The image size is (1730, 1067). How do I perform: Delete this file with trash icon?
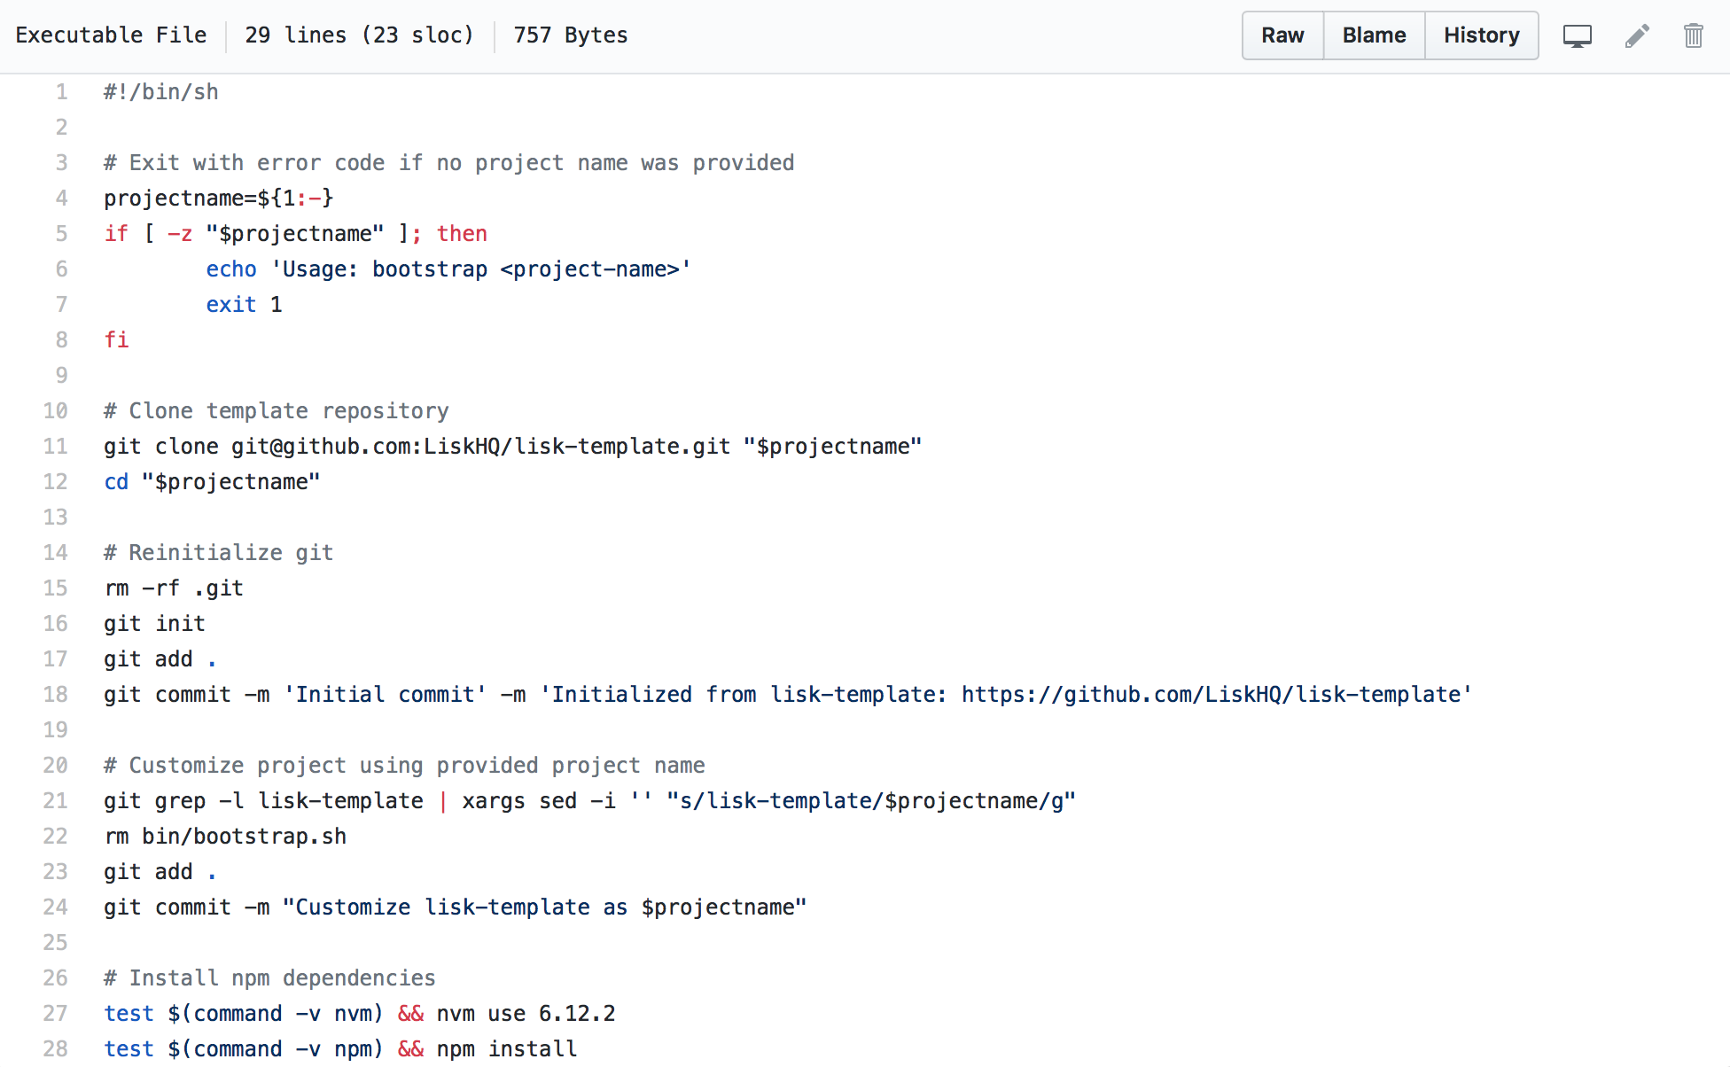click(1694, 35)
